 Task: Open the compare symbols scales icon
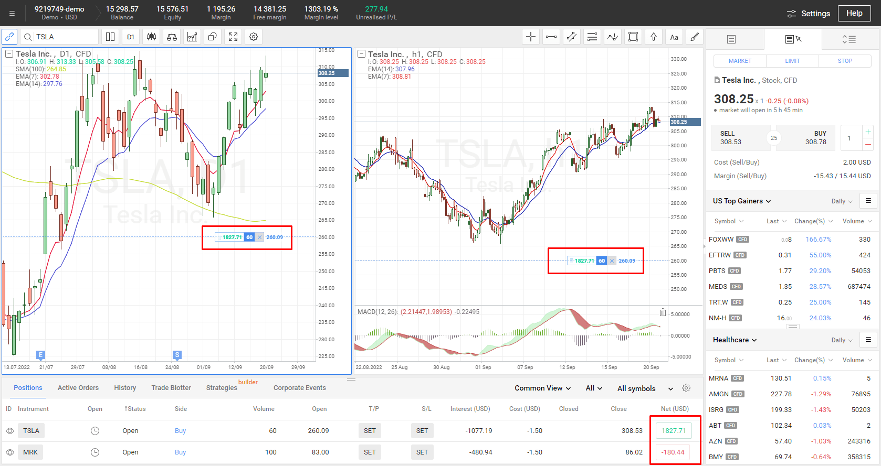[x=172, y=37]
